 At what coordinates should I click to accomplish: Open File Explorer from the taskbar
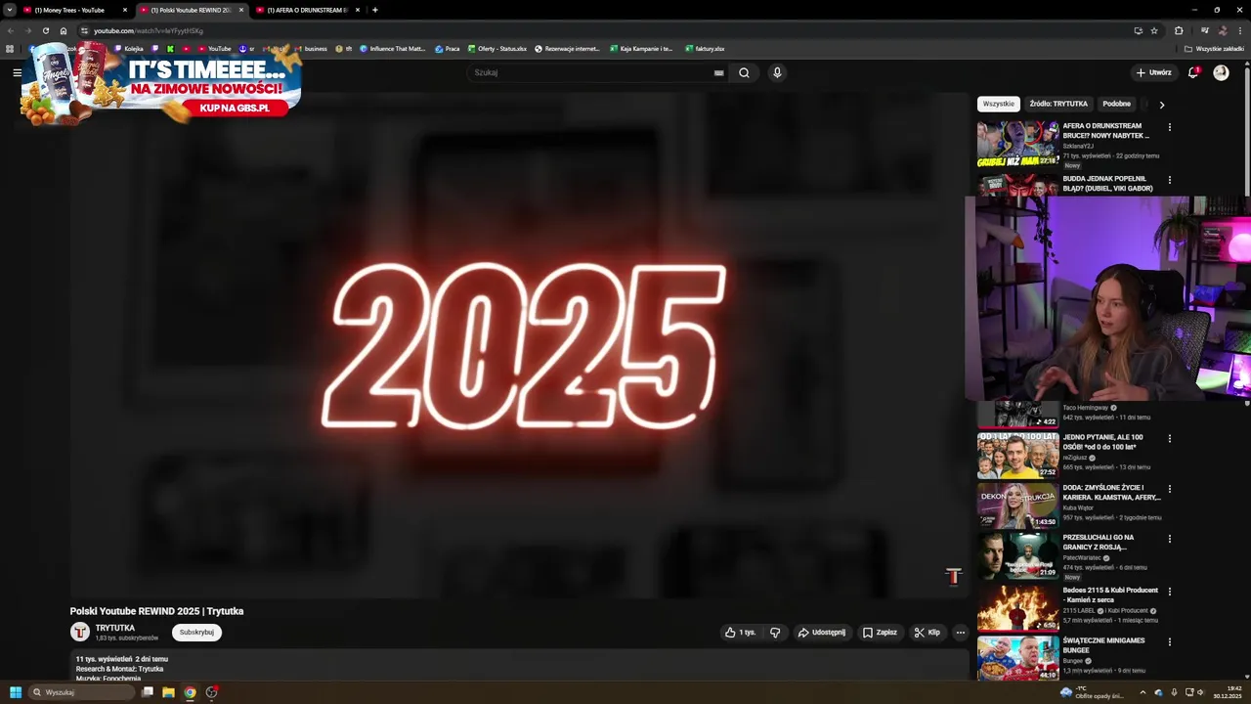168,692
